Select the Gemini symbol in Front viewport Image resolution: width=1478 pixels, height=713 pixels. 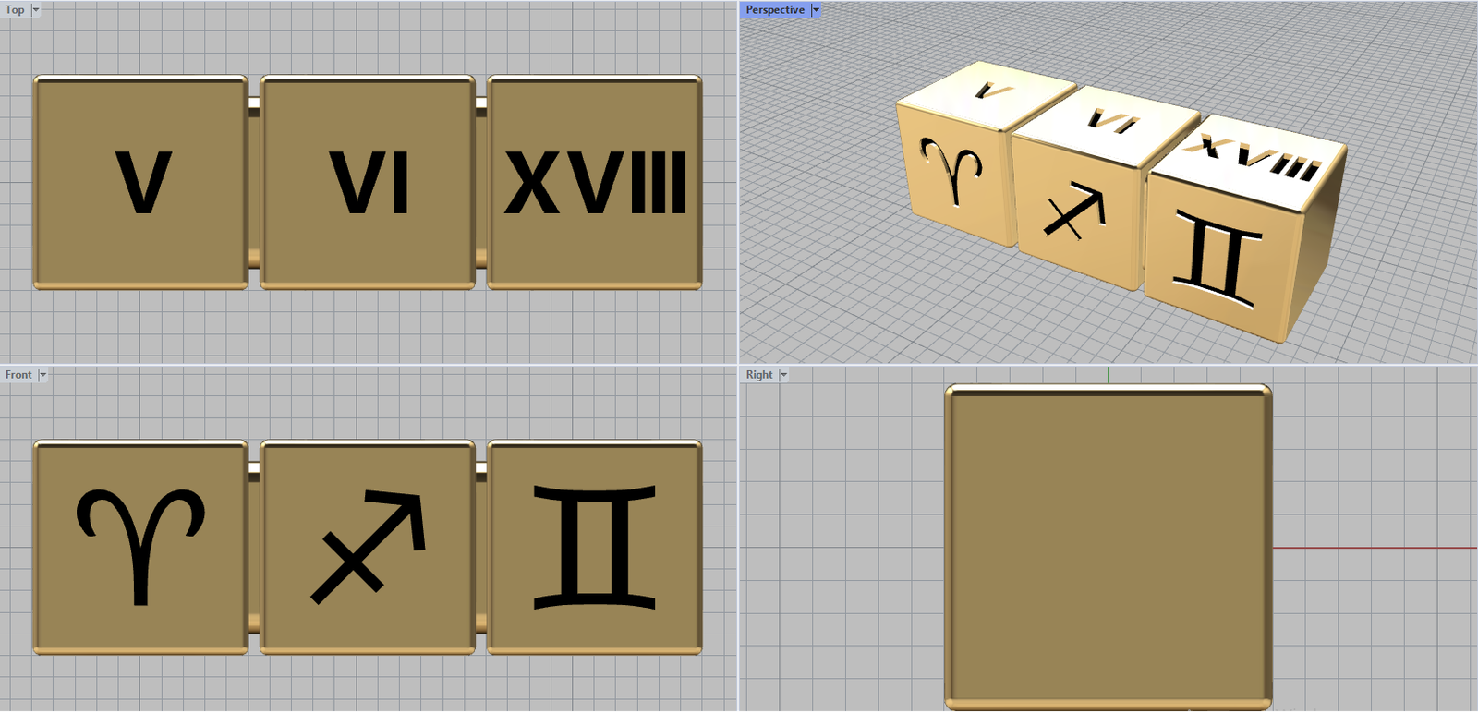pyautogui.click(x=595, y=547)
